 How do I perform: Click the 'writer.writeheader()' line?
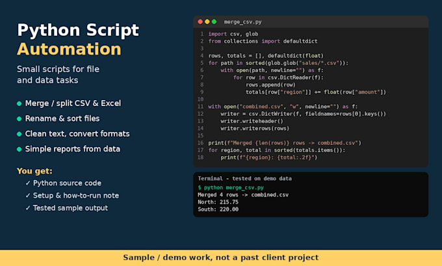pyautogui.click(x=252, y=121)
